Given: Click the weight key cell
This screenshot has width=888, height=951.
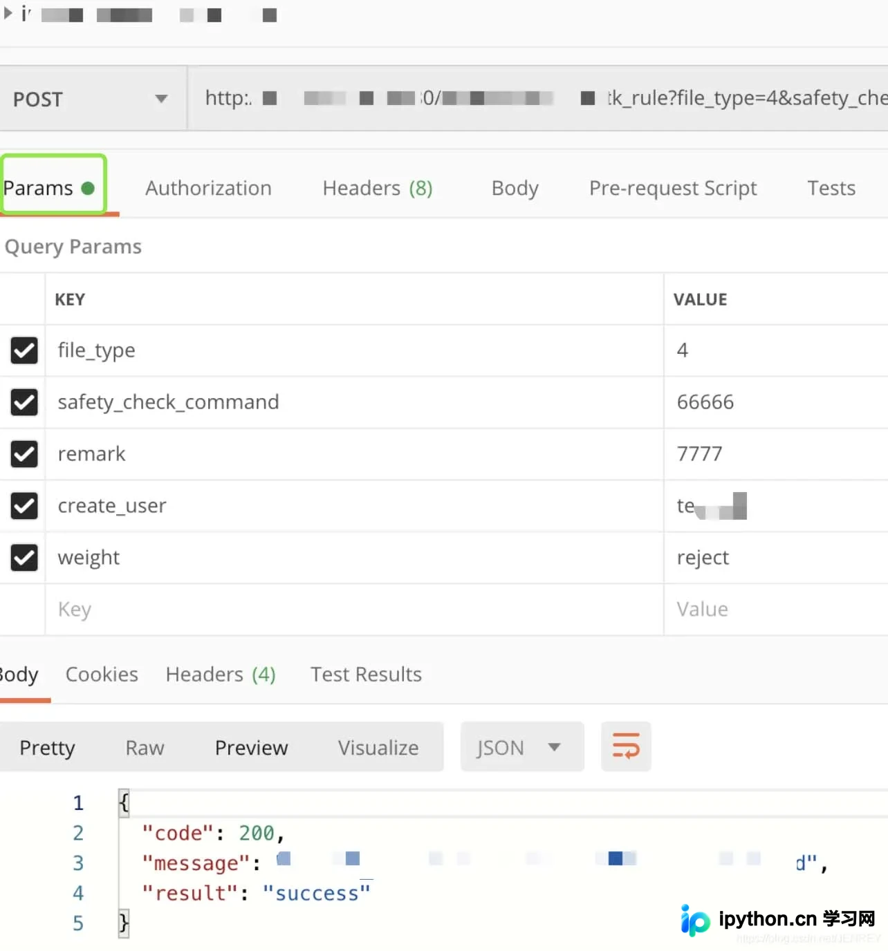Looking at the screenshot, I should [x=354, y=558].
